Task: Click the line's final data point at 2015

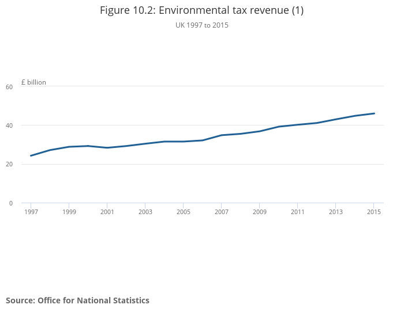Action: point(374,113)
